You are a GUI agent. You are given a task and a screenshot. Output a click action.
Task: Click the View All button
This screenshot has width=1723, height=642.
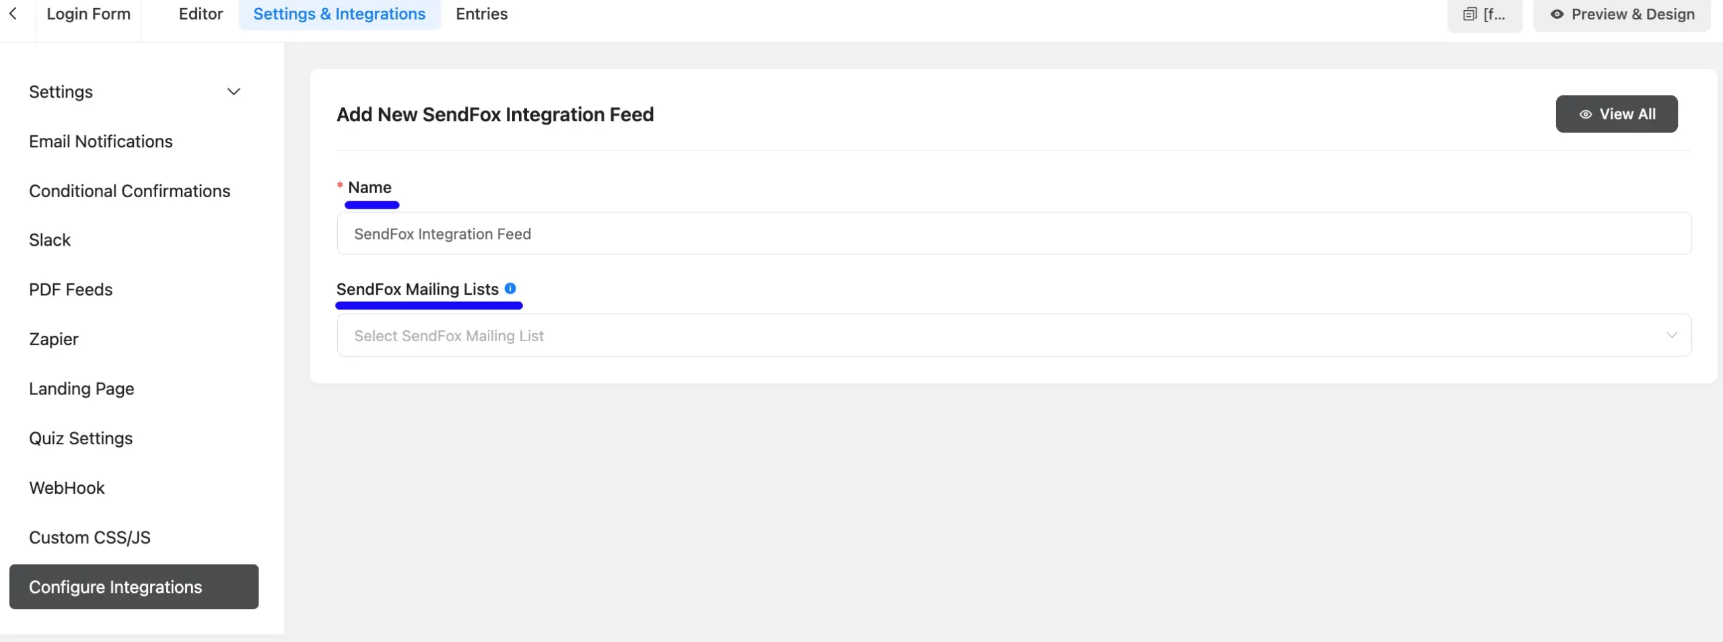click(x=1617, y=114)
